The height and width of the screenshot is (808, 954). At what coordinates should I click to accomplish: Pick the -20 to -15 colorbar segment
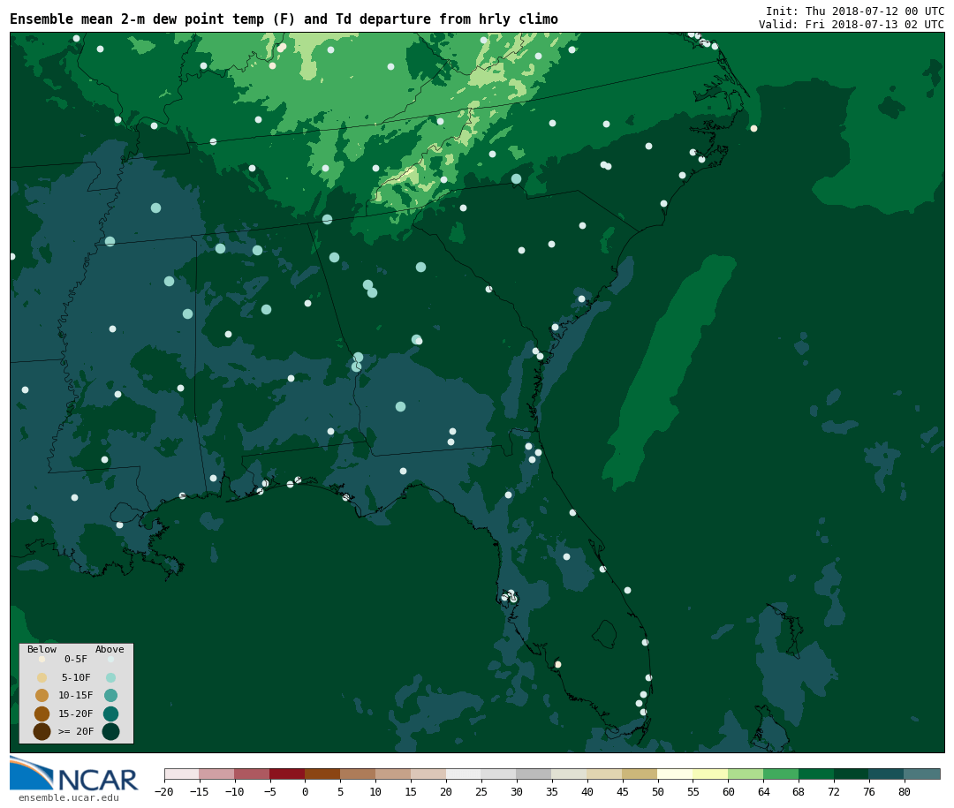click(181, 774)
